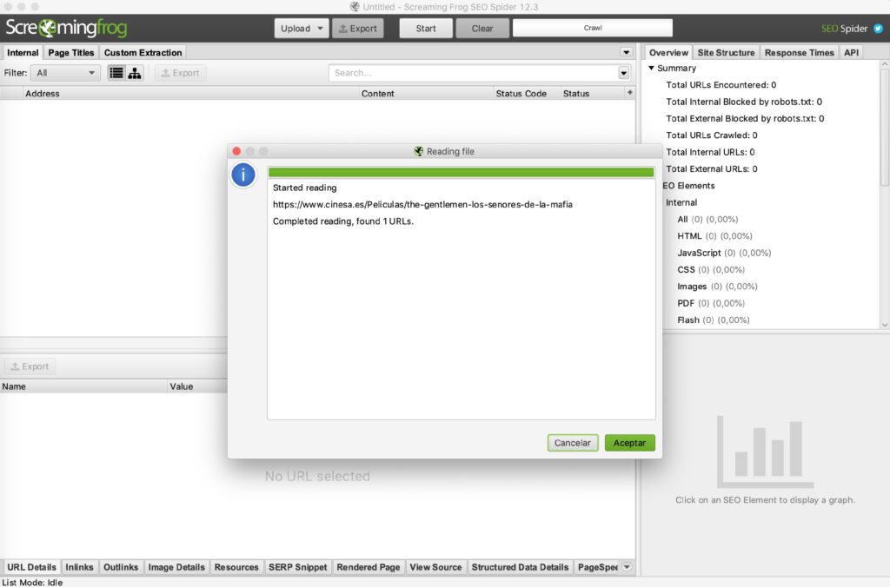
Task: Click 'Total URLs Encountered: 0'
Action: (721, 85)
